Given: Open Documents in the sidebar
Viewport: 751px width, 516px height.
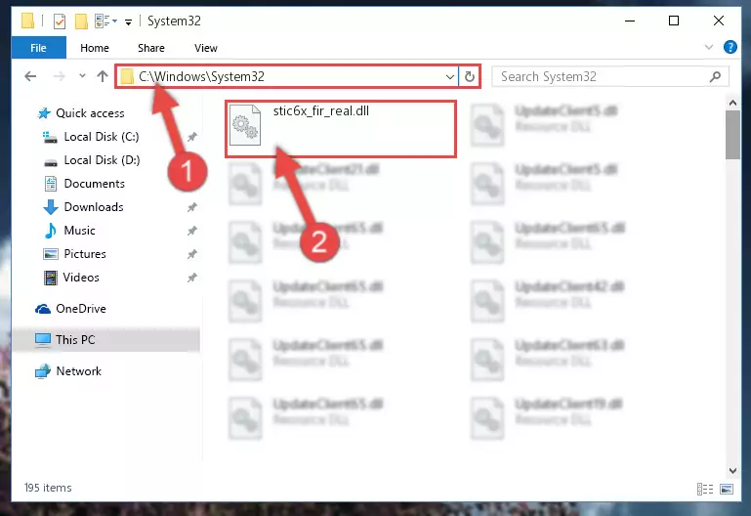Looking at the screenshot, I should click(95, 184).
